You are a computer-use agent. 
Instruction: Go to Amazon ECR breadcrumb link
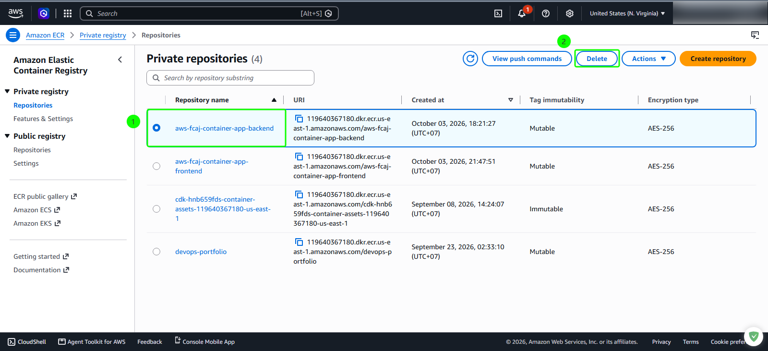[x=45, y=35]
